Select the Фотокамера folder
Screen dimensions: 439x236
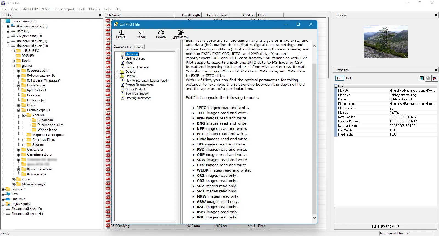click(36, 174)
